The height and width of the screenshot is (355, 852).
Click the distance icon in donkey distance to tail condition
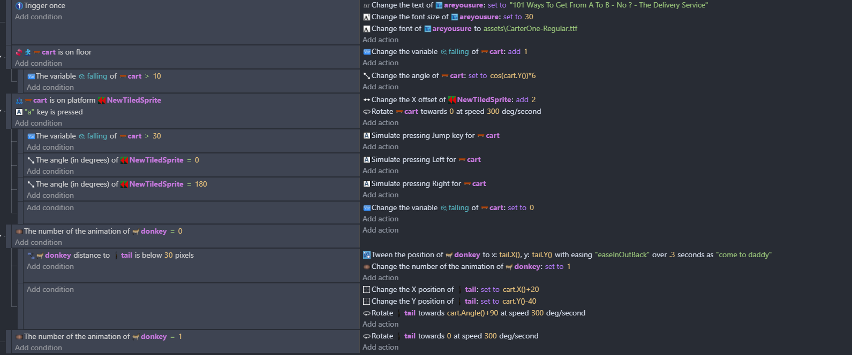tap(31, 256)
